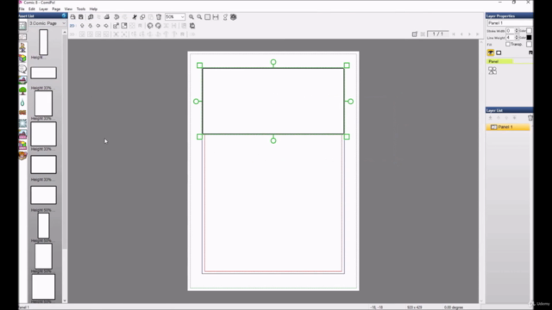Image resolution: width=552 pixels, height=310 pixels.
Task: Open the Tools menu
Action: (81, 9)
